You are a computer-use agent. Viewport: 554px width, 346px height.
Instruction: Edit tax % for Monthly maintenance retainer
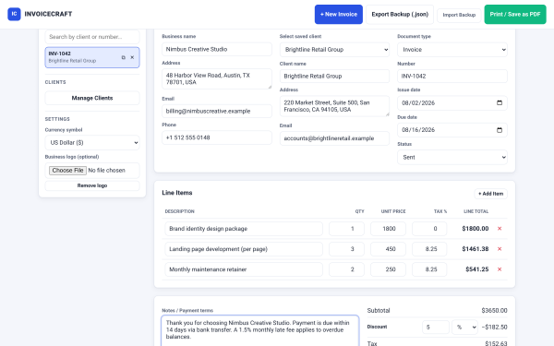429,269
